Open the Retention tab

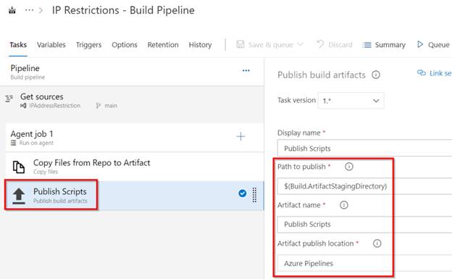click(163, 45)
